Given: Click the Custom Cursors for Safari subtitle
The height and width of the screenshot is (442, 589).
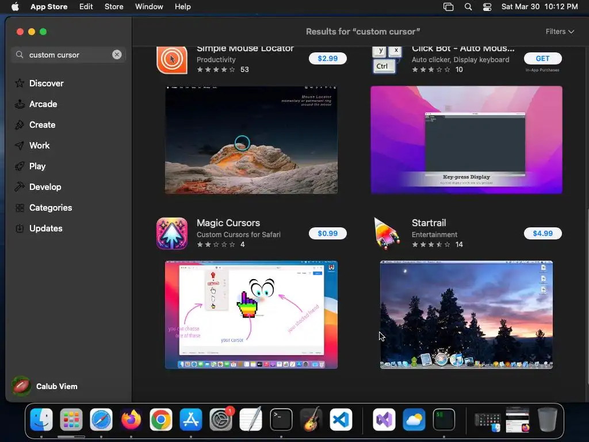Looking at the screenshot, I should (x=239, y=235).
